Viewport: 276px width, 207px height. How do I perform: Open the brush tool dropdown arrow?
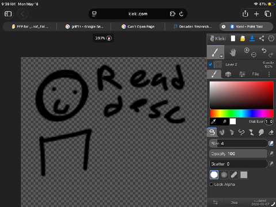click(221, 56)
